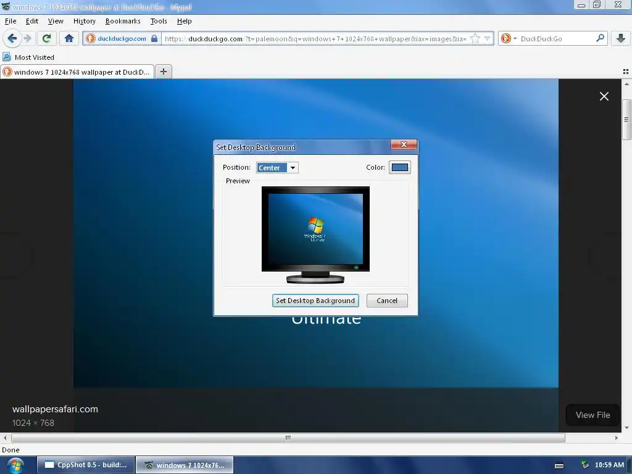Viewport: 632px width, 474px height.
Task: Select the windows 7 1024x76... taskbar button
Action: click(185, 465)
